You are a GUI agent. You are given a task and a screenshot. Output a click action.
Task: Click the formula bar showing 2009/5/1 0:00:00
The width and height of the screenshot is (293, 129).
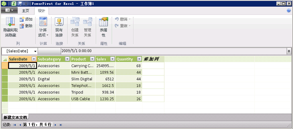point(174,51)
